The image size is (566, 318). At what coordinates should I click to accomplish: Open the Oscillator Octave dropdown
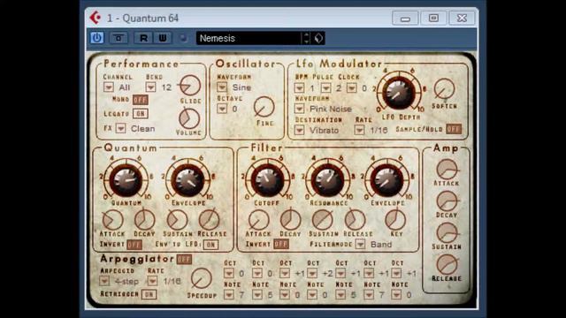pos(222,109)
